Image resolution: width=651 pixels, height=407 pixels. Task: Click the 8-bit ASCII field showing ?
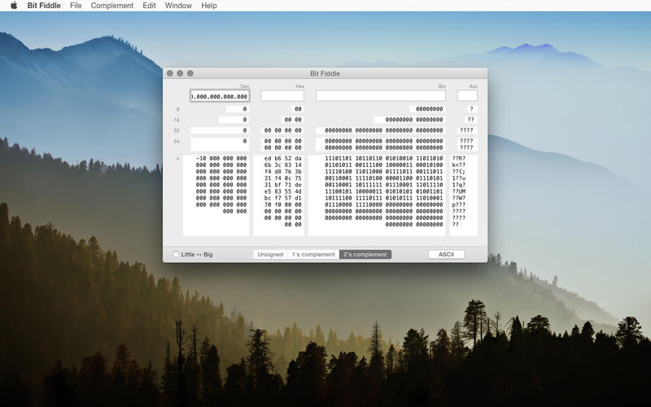pos(471,109)
